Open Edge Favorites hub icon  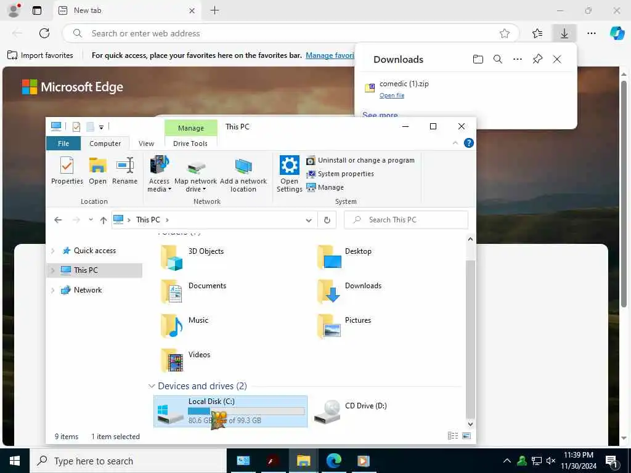pyautogui.click(x=537, y=33)
